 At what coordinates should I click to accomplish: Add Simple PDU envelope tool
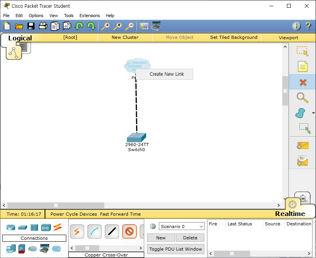(303, 145)
